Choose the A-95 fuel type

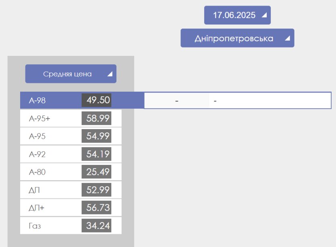coord(71,136)
